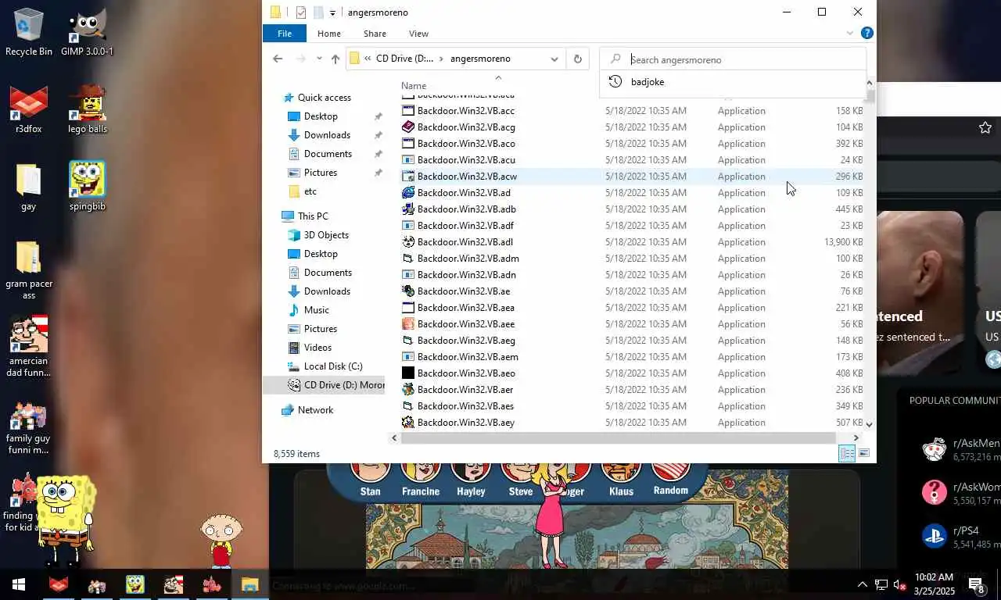Viewport: 1001px width, 600px height.
Task: Open Customize Quick Access Toolbar dropdown
Action: point(332,12)
